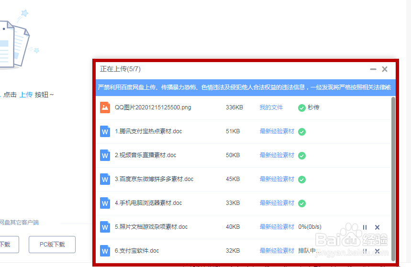Open 最新经验素材 link for 5.照片文档游戏杂项素材.doc
411x267 pixels.
(277, 227)
